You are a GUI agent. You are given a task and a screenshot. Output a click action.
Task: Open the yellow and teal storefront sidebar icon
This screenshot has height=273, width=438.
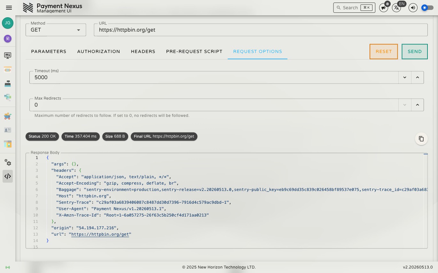(x=8, y=144)
